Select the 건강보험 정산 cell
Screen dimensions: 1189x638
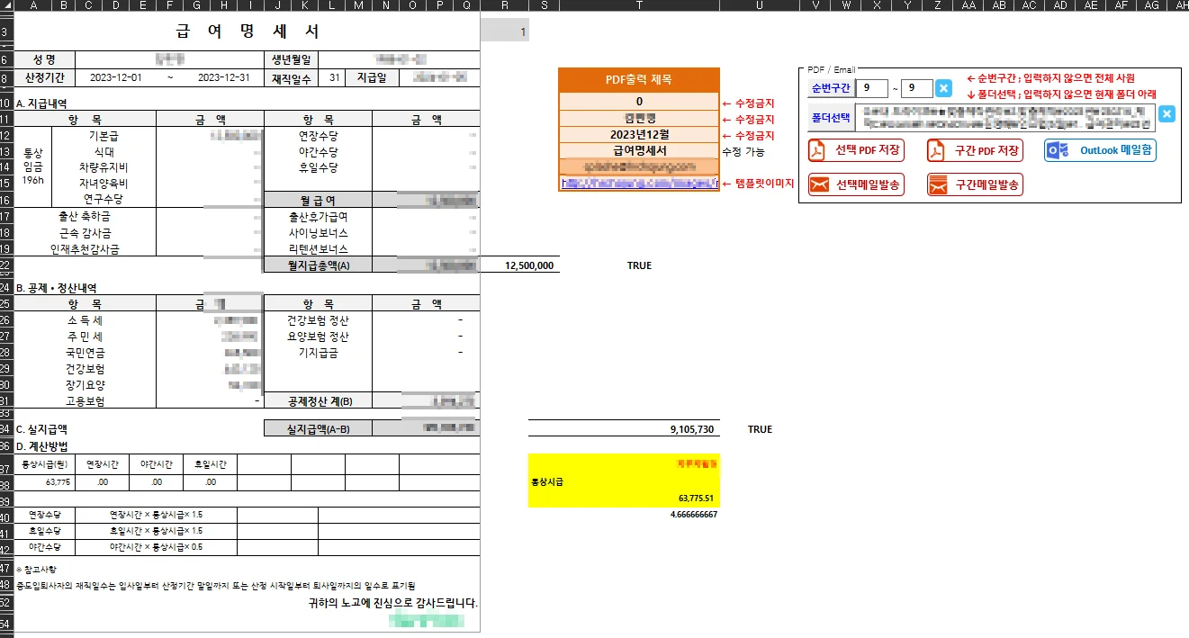point(318,320)
